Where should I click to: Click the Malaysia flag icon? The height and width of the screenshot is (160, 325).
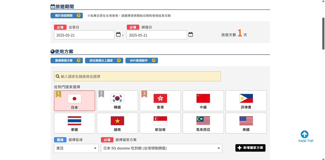[203, 121]
